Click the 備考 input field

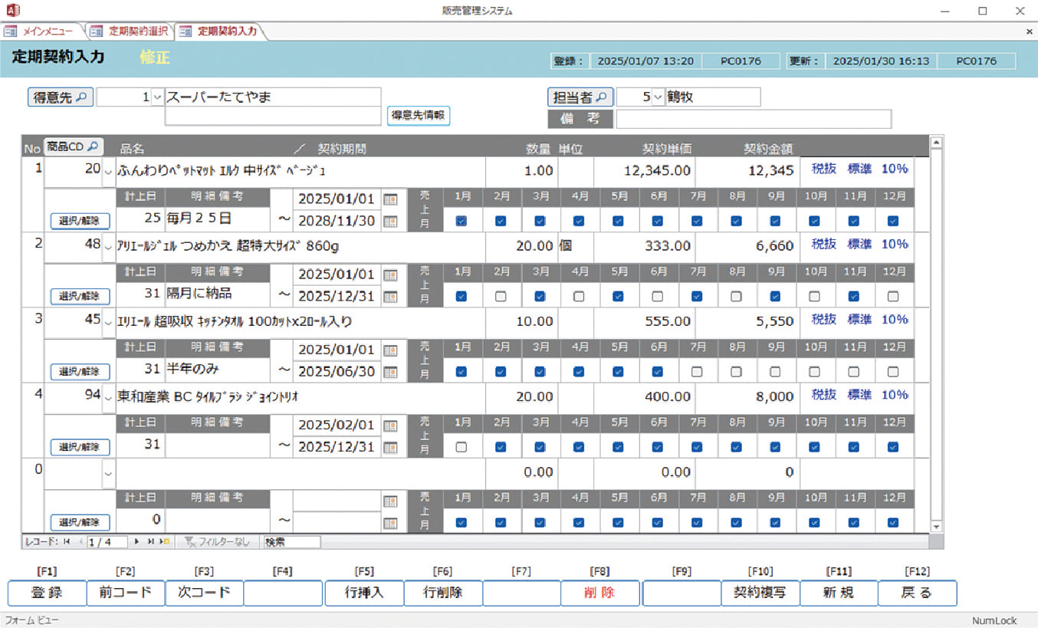[754, 119]
